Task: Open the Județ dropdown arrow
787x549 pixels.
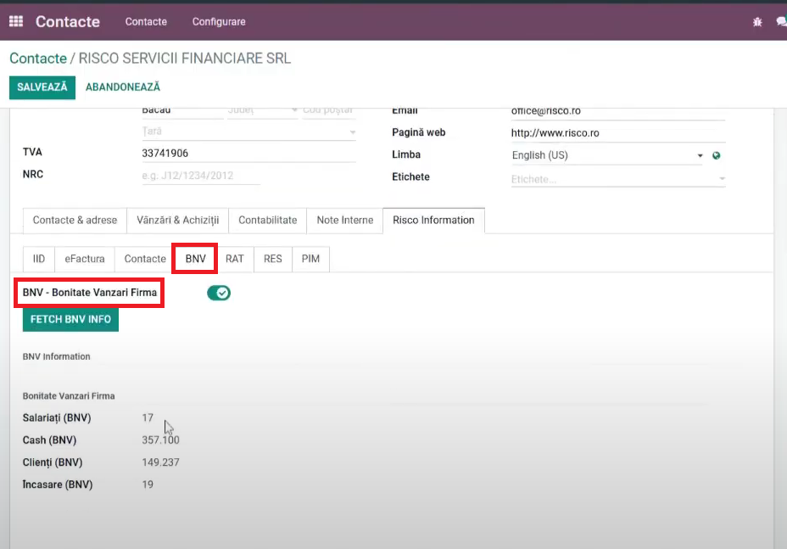Action: pyautogui.click(x=294, y=110)
